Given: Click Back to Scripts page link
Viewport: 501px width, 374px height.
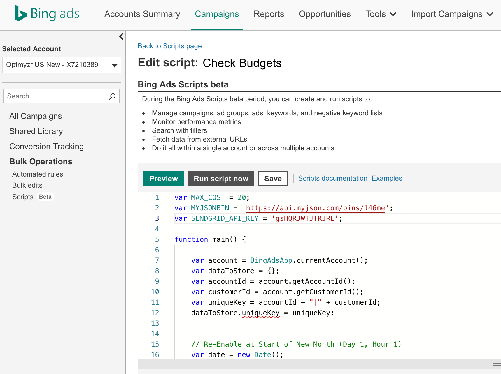Looking at the screenshot, I should (x=170, y=46).
